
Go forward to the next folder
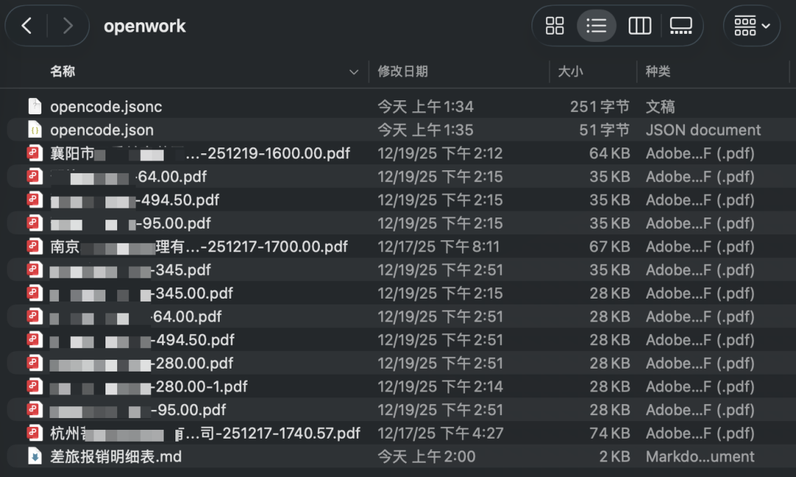pos(68,27)
